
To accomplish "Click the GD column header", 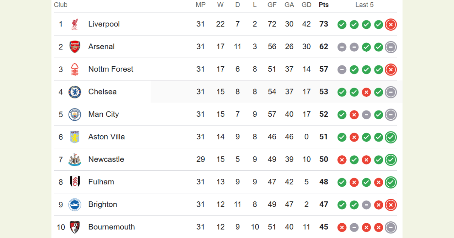I will [x=306, y=5].
